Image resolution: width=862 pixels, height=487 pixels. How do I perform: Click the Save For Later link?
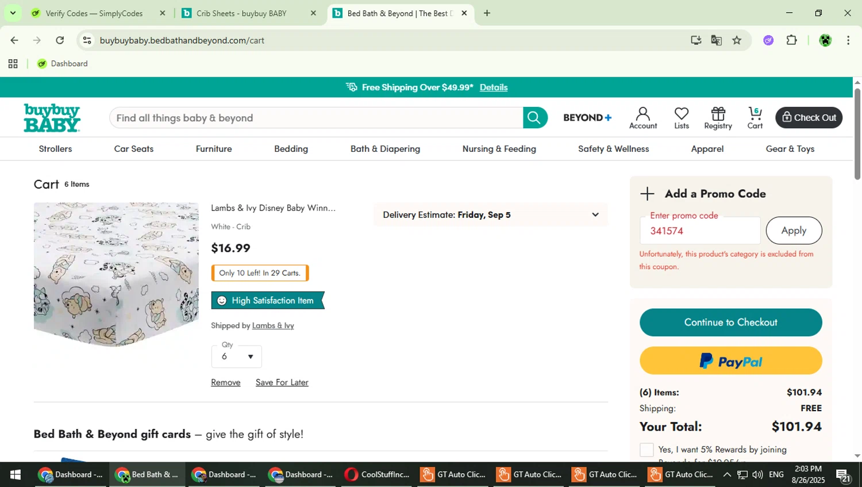point(282,382)
